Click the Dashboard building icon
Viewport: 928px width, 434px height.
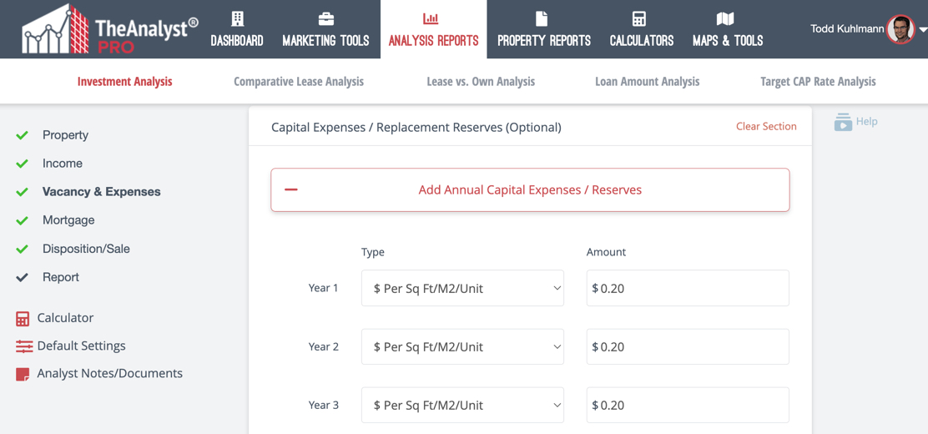pos(237,18)
